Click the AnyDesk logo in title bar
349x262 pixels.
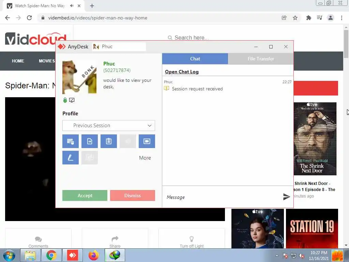coord(62,46)
